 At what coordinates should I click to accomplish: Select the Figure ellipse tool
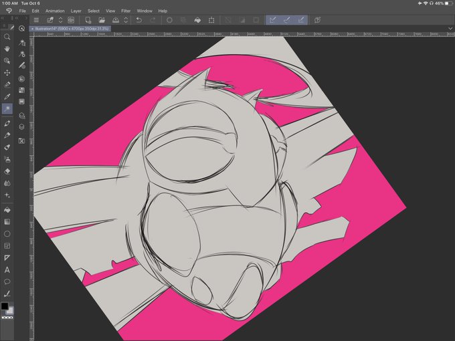tap(7, 234)
